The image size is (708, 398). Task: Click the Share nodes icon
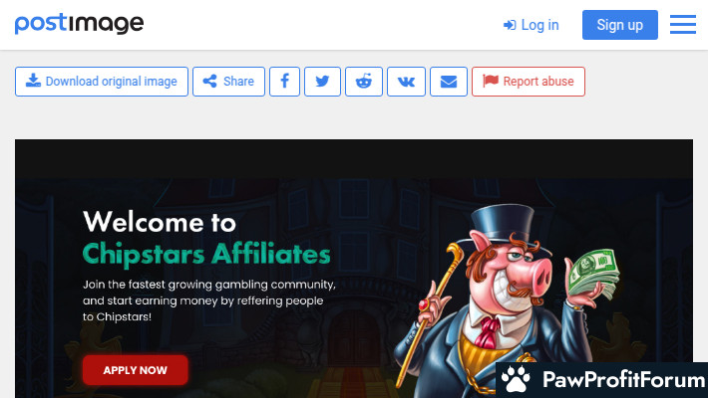pyautogui.click(x=209, y=82)
